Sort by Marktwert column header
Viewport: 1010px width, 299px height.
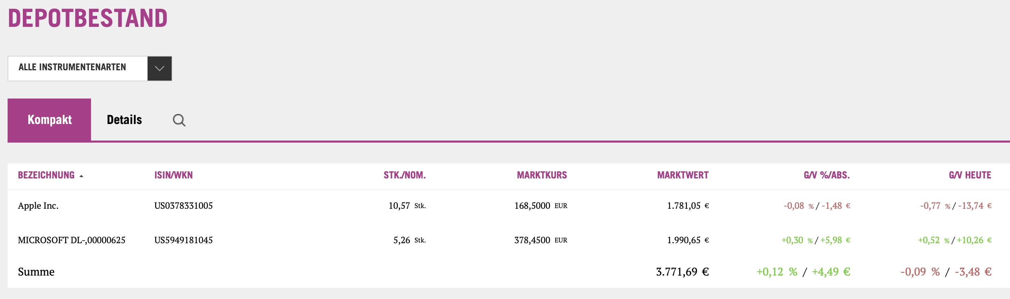(683, 175)
